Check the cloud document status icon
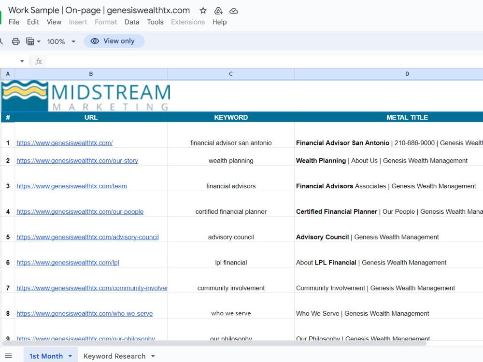Image resolution: width=483 pixels, height=362 pixels. click(x=234, y=11)
